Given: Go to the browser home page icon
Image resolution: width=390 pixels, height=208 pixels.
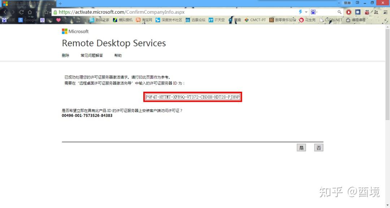Looking at the screenshot, I should pyautogui.click(x=30, y=12).
